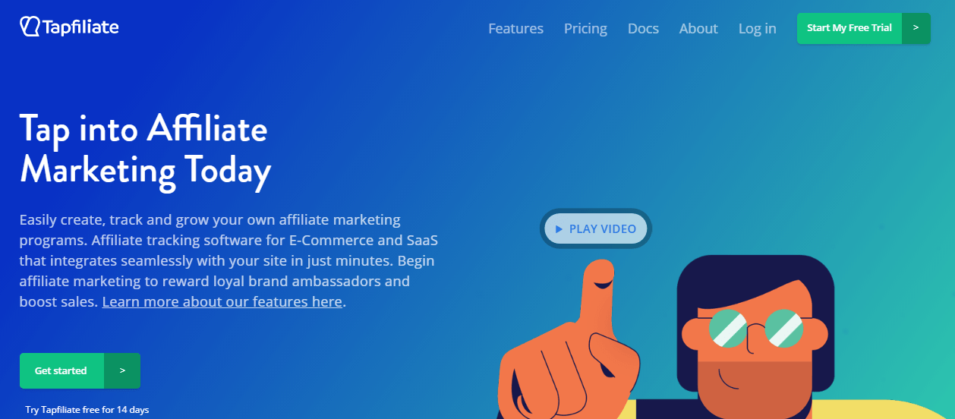Click the Tap into Affiliate Marketing Today headline
The width and height of the screenshot is (955, 419).
tap(145, 149)
